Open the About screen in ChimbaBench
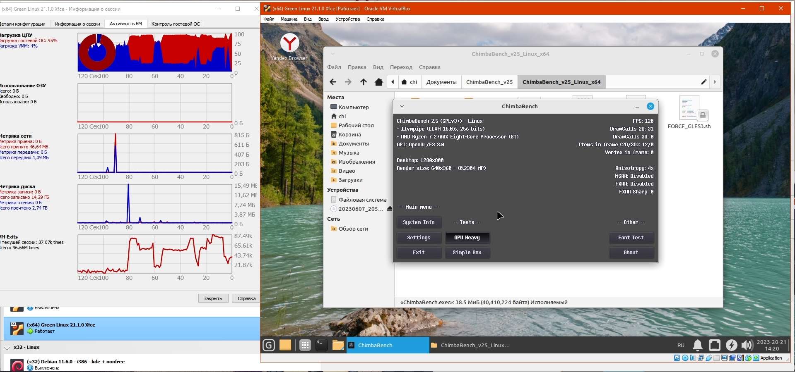795x372 pixels. click(631, 253)
